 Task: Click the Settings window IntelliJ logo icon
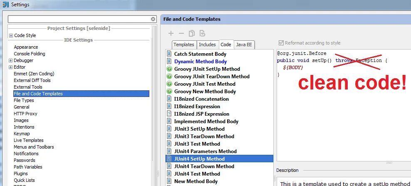coord(5,5)
